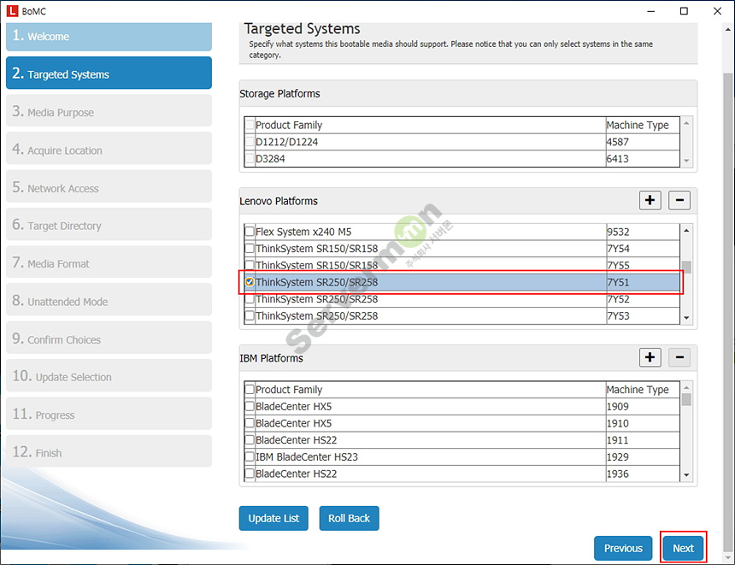Screen dimensions: 735x565
Task: Open the Target Directory step
Action: pyautogui.click(x=109, y=225)
